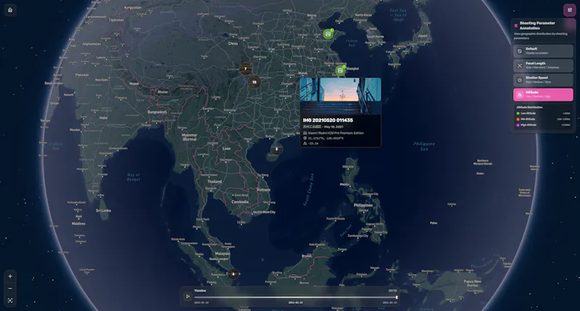580x311 pixels.
Task: Select the Default annotation option
Action: coord(543,51)
